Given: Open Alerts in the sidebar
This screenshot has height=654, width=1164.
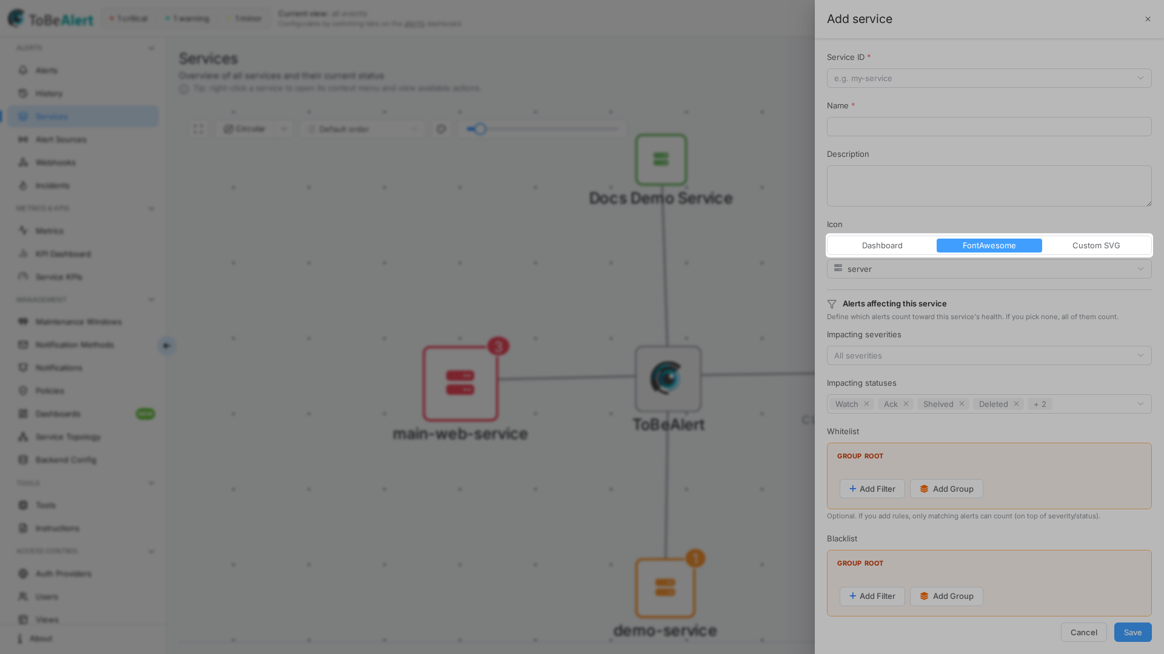Looking at the screenshot, I should pyautogui.click(x=83, y=70).
